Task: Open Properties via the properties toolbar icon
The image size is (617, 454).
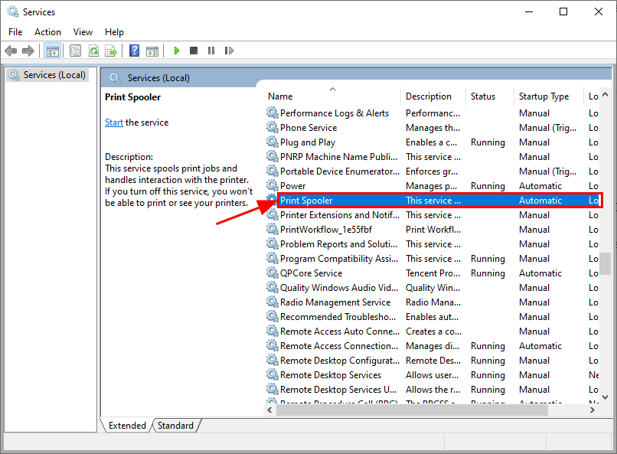Action: [75, 51]
